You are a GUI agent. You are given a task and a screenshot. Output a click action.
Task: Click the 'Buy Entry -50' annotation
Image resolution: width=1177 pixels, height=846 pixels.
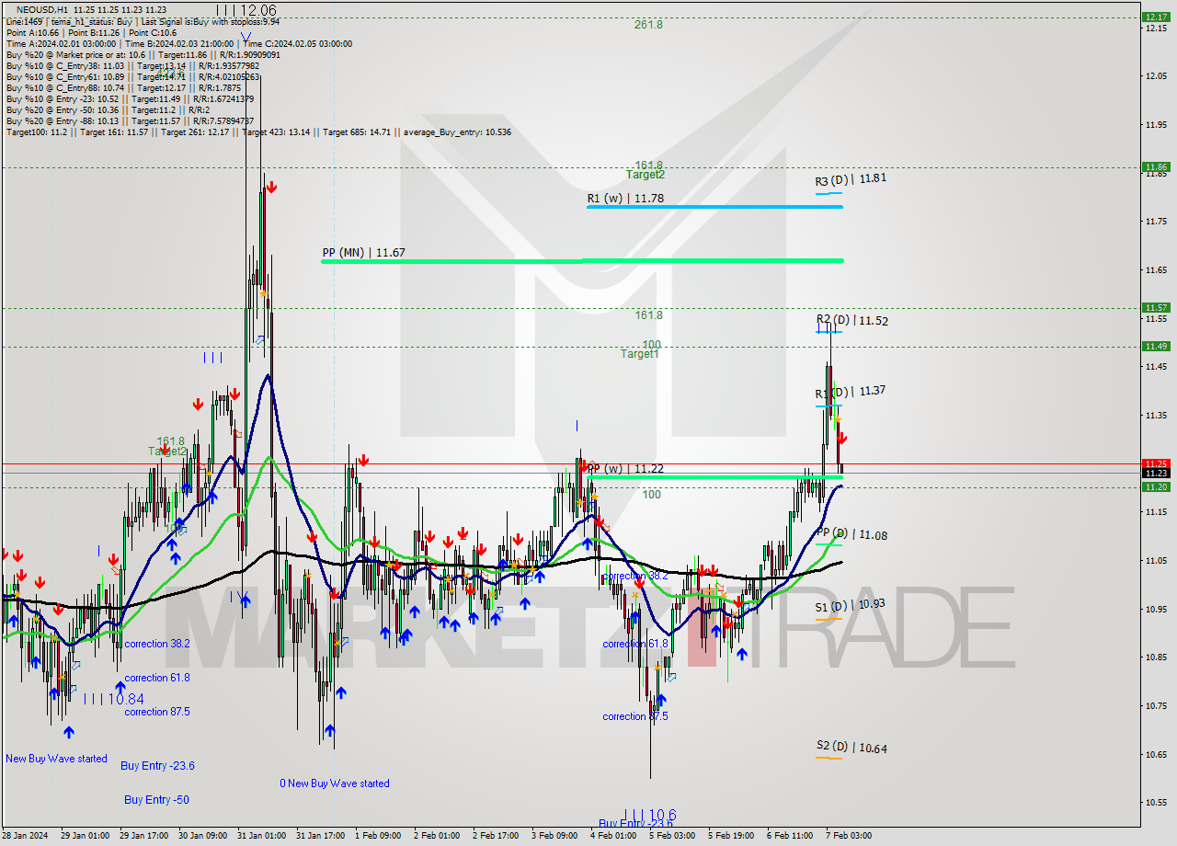[x=156, y=800]
